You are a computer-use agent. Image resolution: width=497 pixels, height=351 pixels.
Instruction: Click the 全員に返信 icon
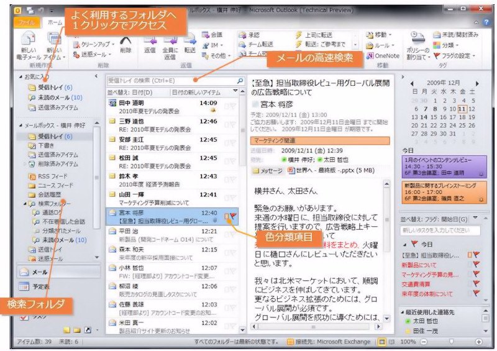coord(170,40)
